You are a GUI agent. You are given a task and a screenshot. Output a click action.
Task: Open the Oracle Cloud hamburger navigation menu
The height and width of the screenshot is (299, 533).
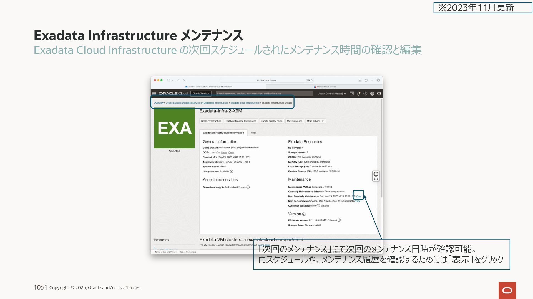(x=154, y=94)
